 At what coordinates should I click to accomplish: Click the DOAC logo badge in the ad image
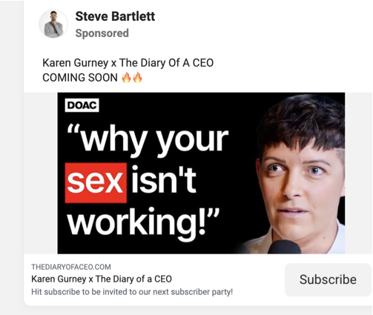tap(82, 105)
